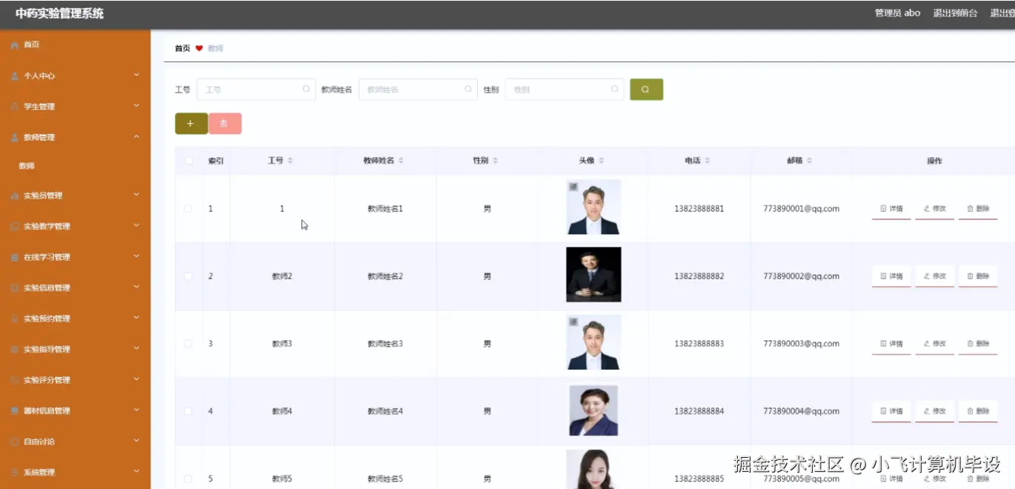Screen dimensions: 1015x489
Task: Click phone number 13823888883
Action: (x=699, y=344)
